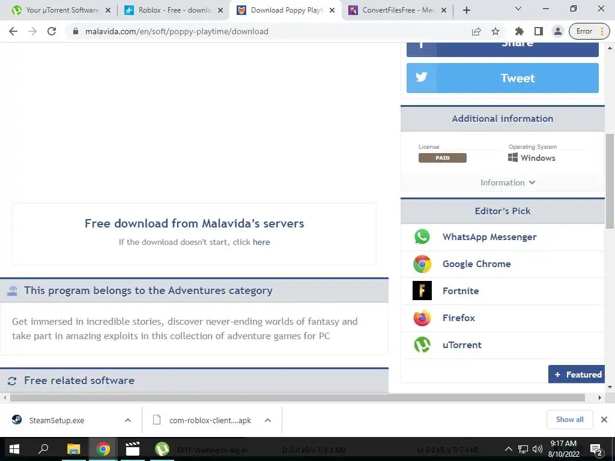Click the padlock site info icon
The width and height of the screenshot is (615, 461).
(x=76, y=31)
